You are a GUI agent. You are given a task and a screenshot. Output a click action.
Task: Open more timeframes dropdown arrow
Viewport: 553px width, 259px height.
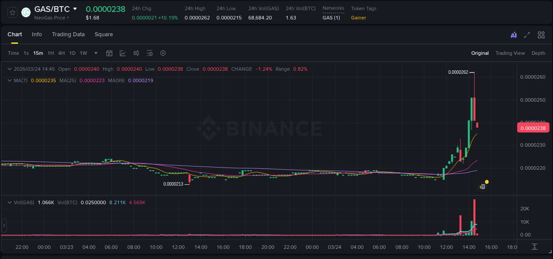tap(96, 53)
